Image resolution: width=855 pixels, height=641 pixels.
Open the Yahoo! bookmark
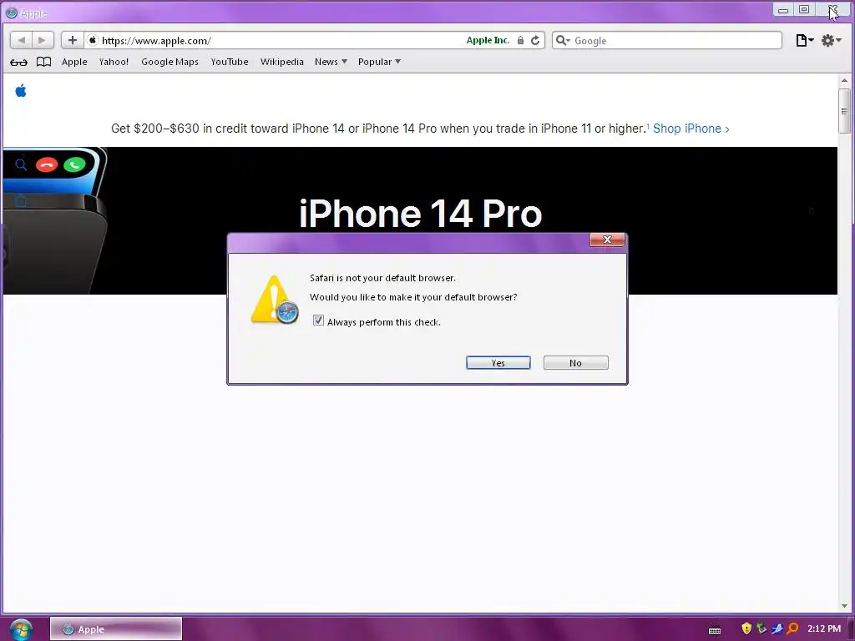pos(114,62)
